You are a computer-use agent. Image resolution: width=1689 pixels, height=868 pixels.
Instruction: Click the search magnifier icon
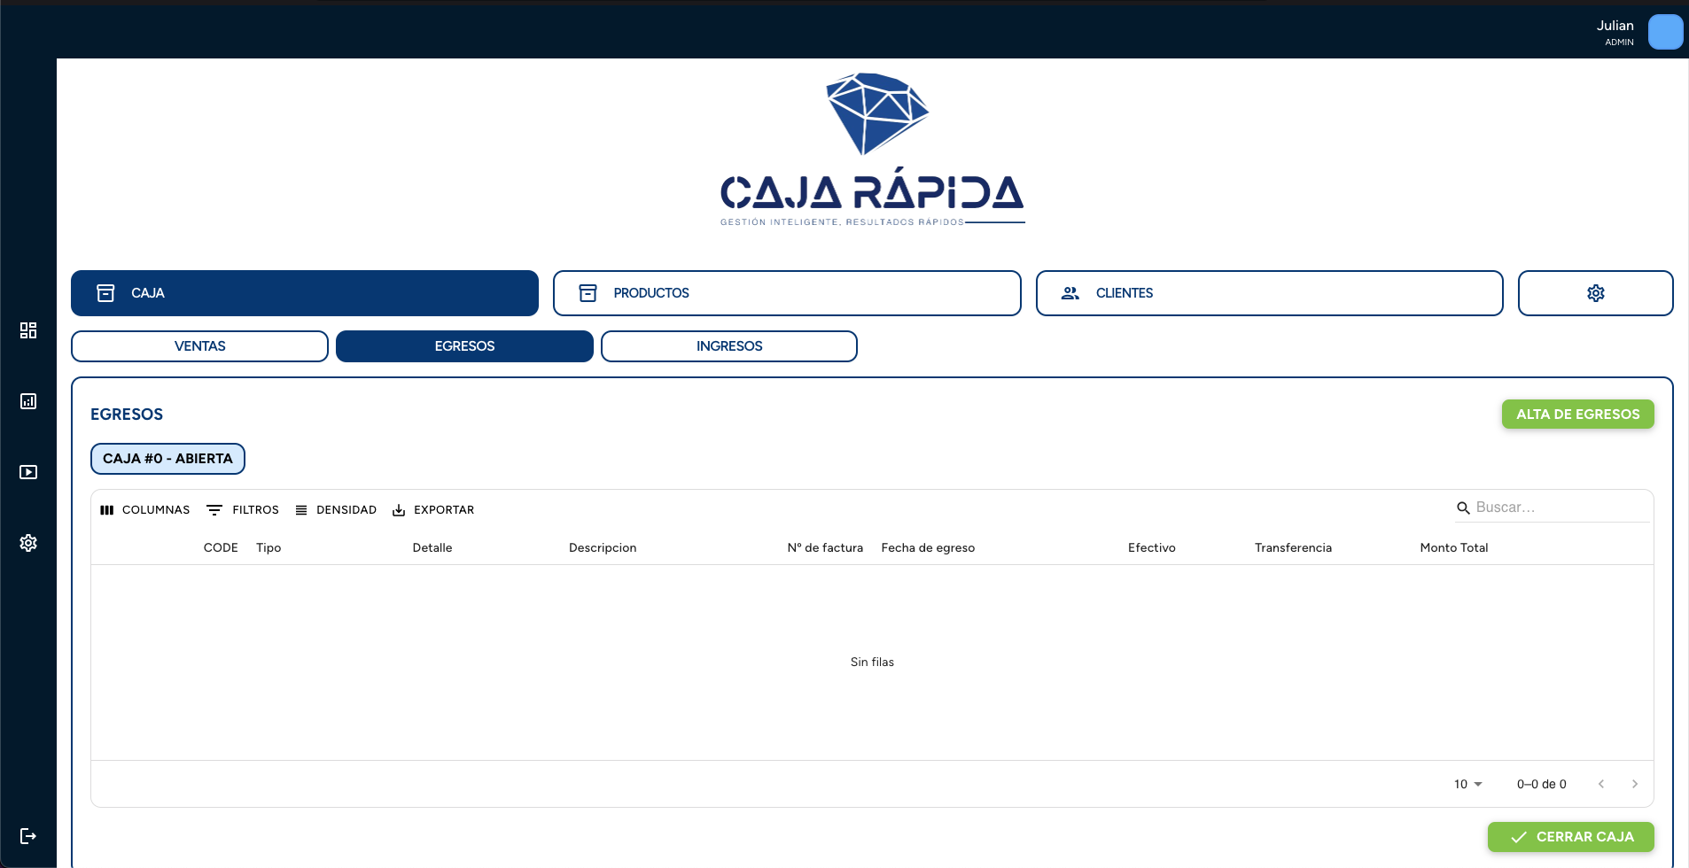tap(1463, 508)
